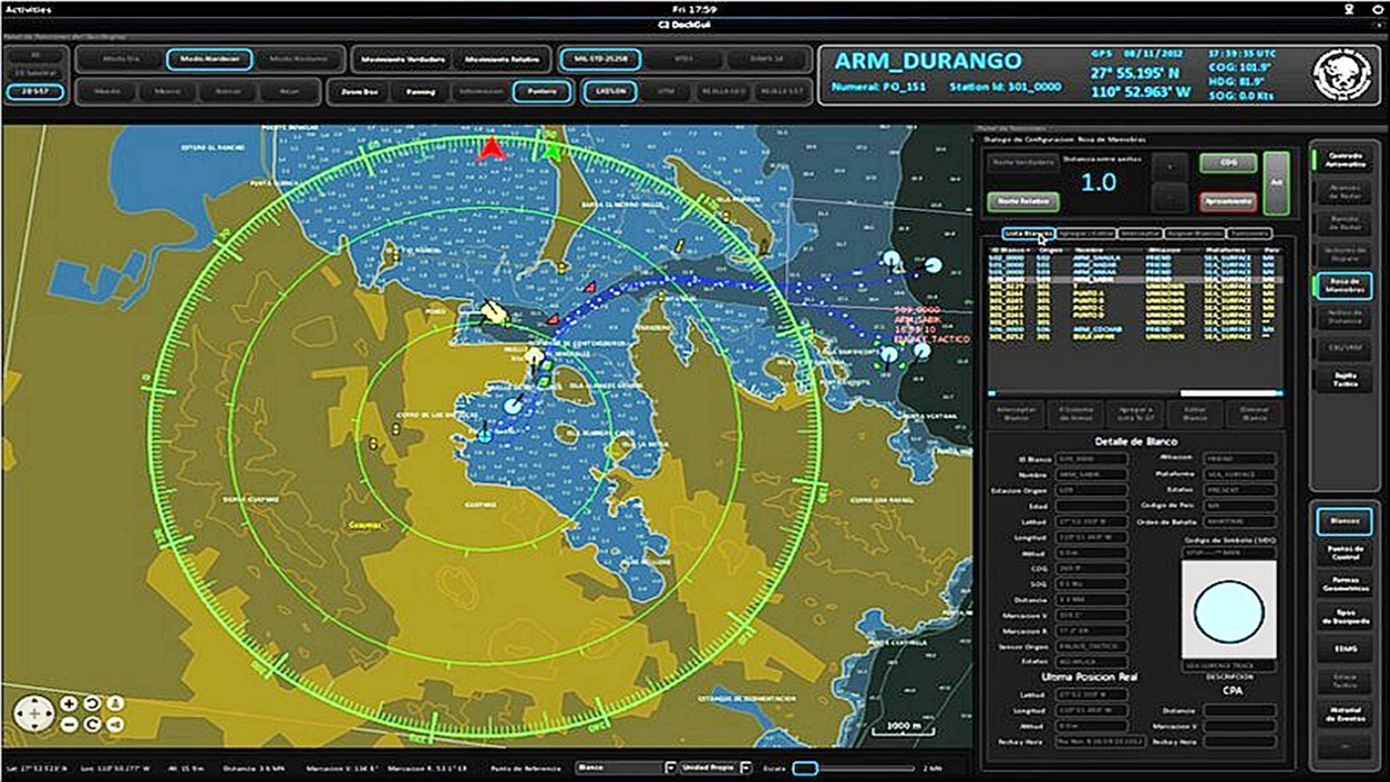Select the Norte Verdadero button
This screenshot has width=1390, height=782.
click(1023, 162)
